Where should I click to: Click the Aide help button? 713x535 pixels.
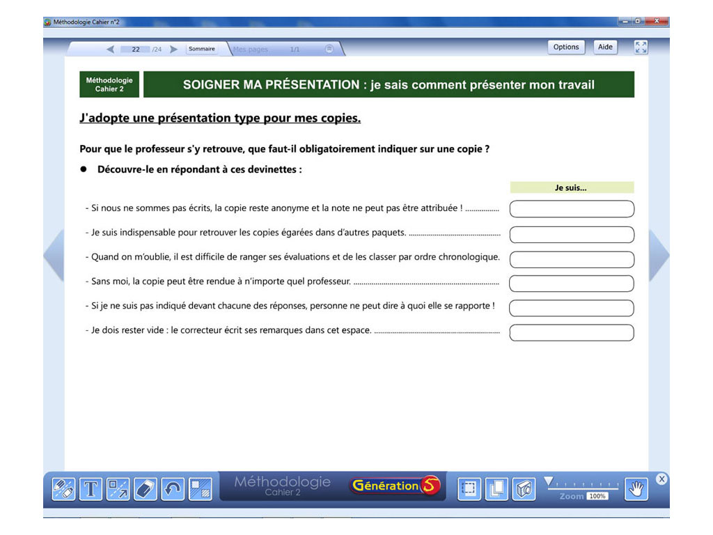tap(605, 47)
